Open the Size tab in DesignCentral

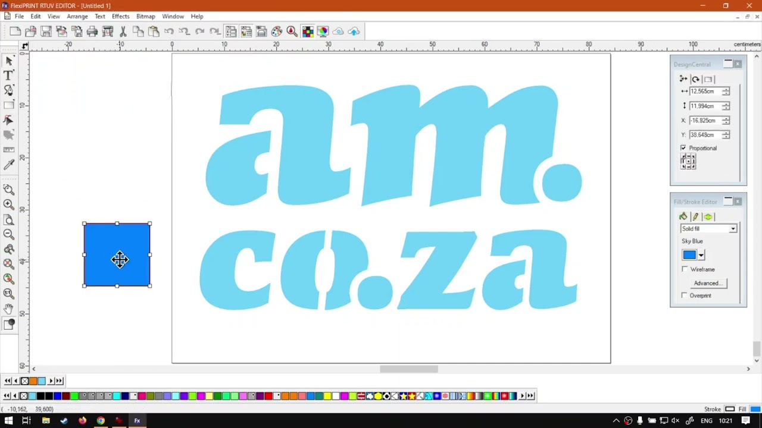point(683,79)
